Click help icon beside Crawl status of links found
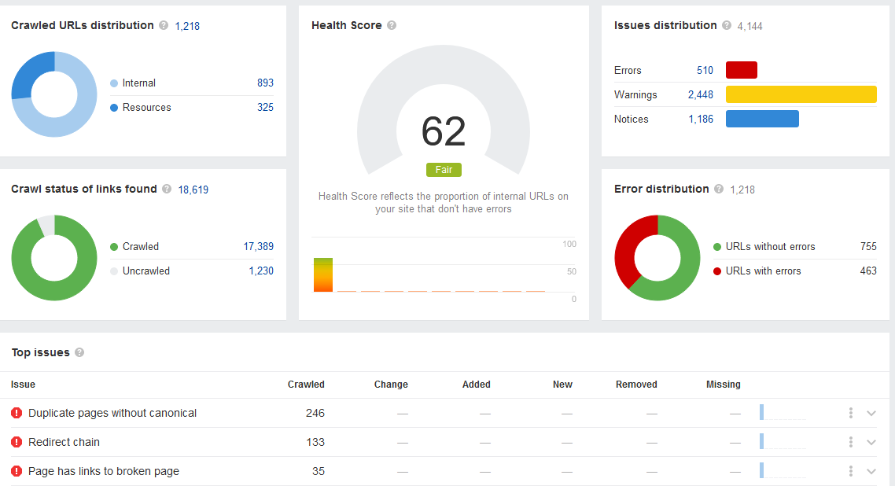 coord(166,189)
